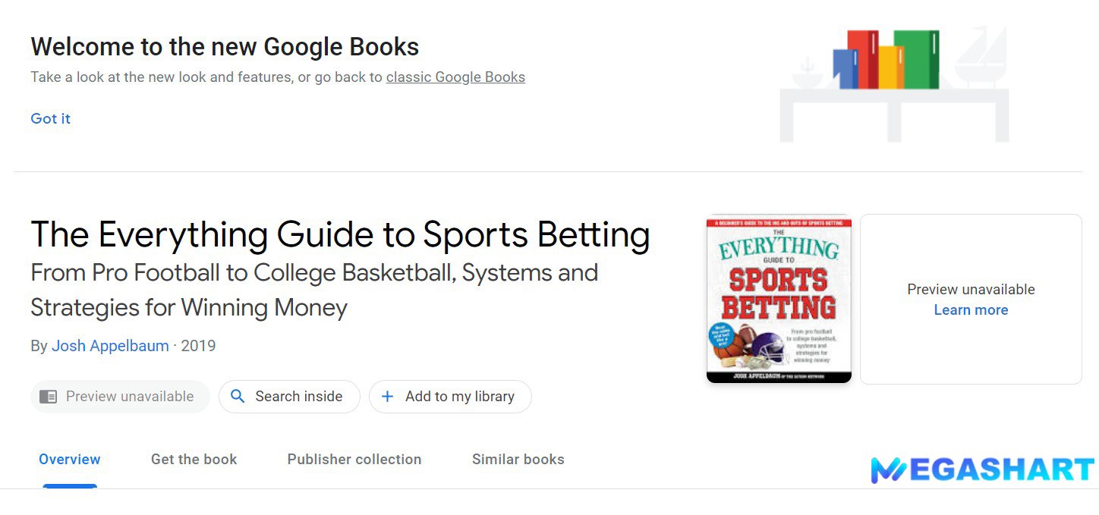Click the plus icon for Add to my library
Image resolution: width=1099 pixels, height=515 pixels.
[x=388, y=396]
